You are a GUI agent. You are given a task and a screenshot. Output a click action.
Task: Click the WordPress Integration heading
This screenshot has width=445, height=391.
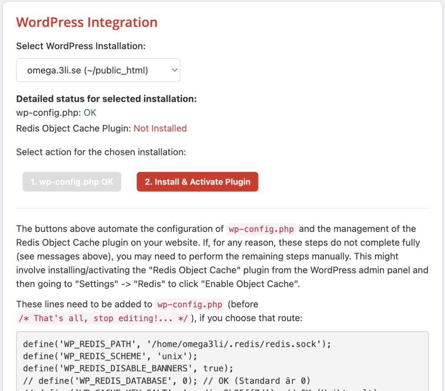point(87,23)
